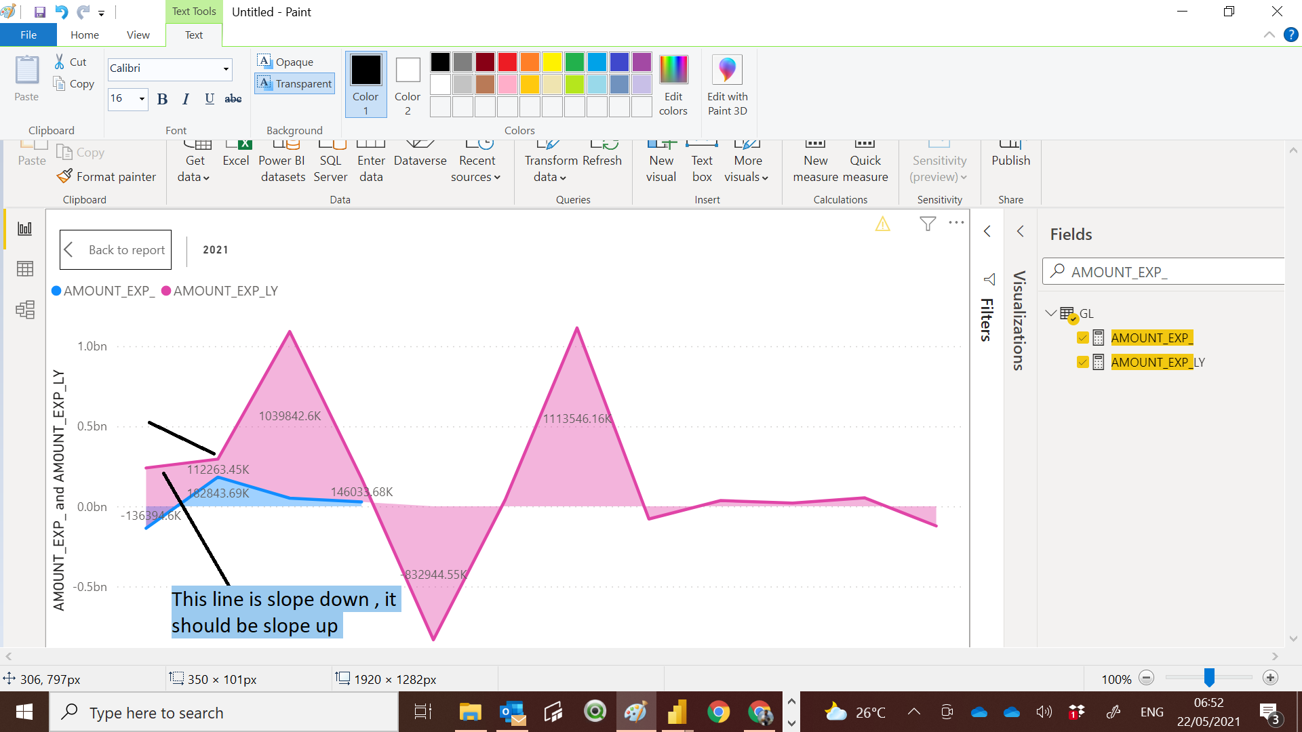Click the Bold formatting button
This screenshot has height=732, width=1302.
[x=162, y=99]
